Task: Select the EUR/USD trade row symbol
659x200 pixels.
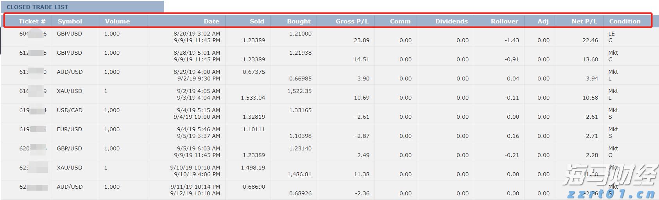Action: 70,129
